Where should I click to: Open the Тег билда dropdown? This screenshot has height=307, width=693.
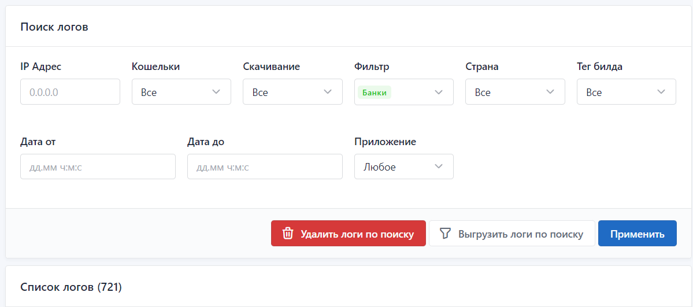point(627,92)
